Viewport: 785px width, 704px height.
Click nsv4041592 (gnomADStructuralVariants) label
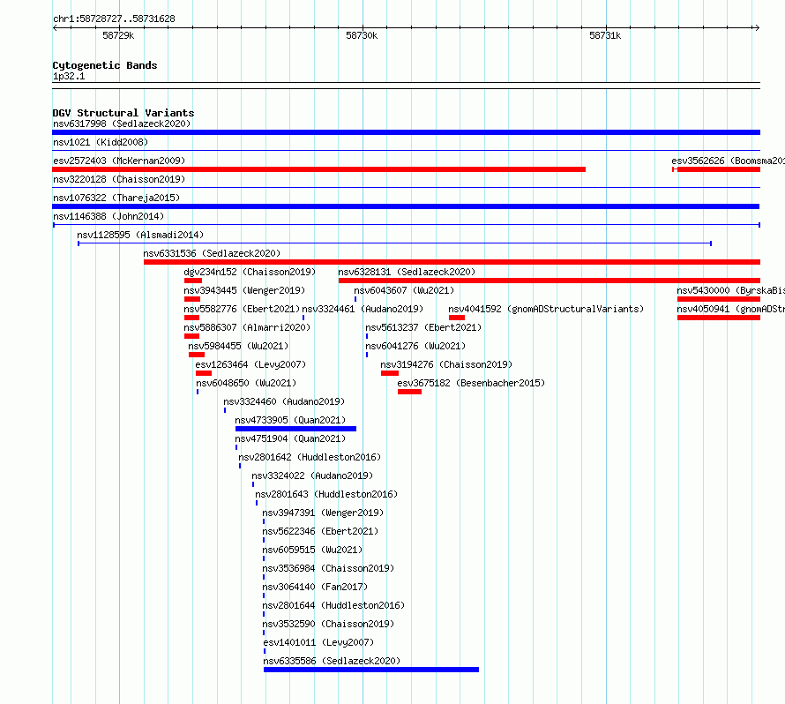click(546, 309)
